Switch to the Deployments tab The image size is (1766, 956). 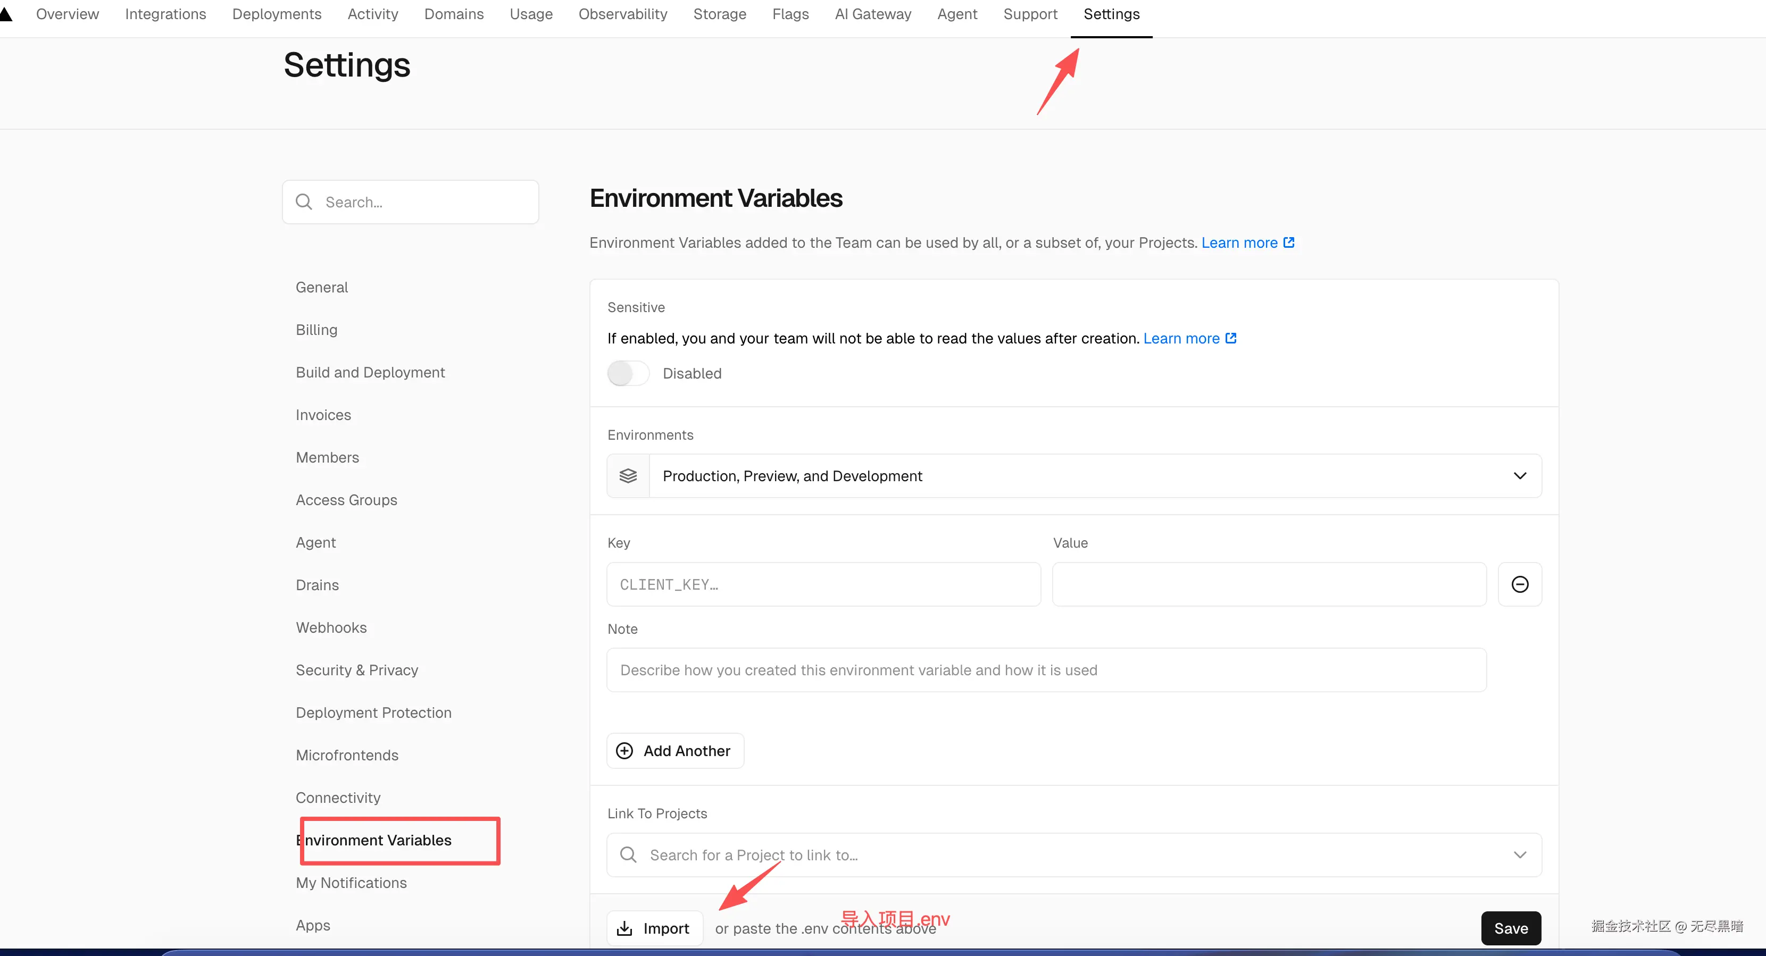[x=276, y=14]
